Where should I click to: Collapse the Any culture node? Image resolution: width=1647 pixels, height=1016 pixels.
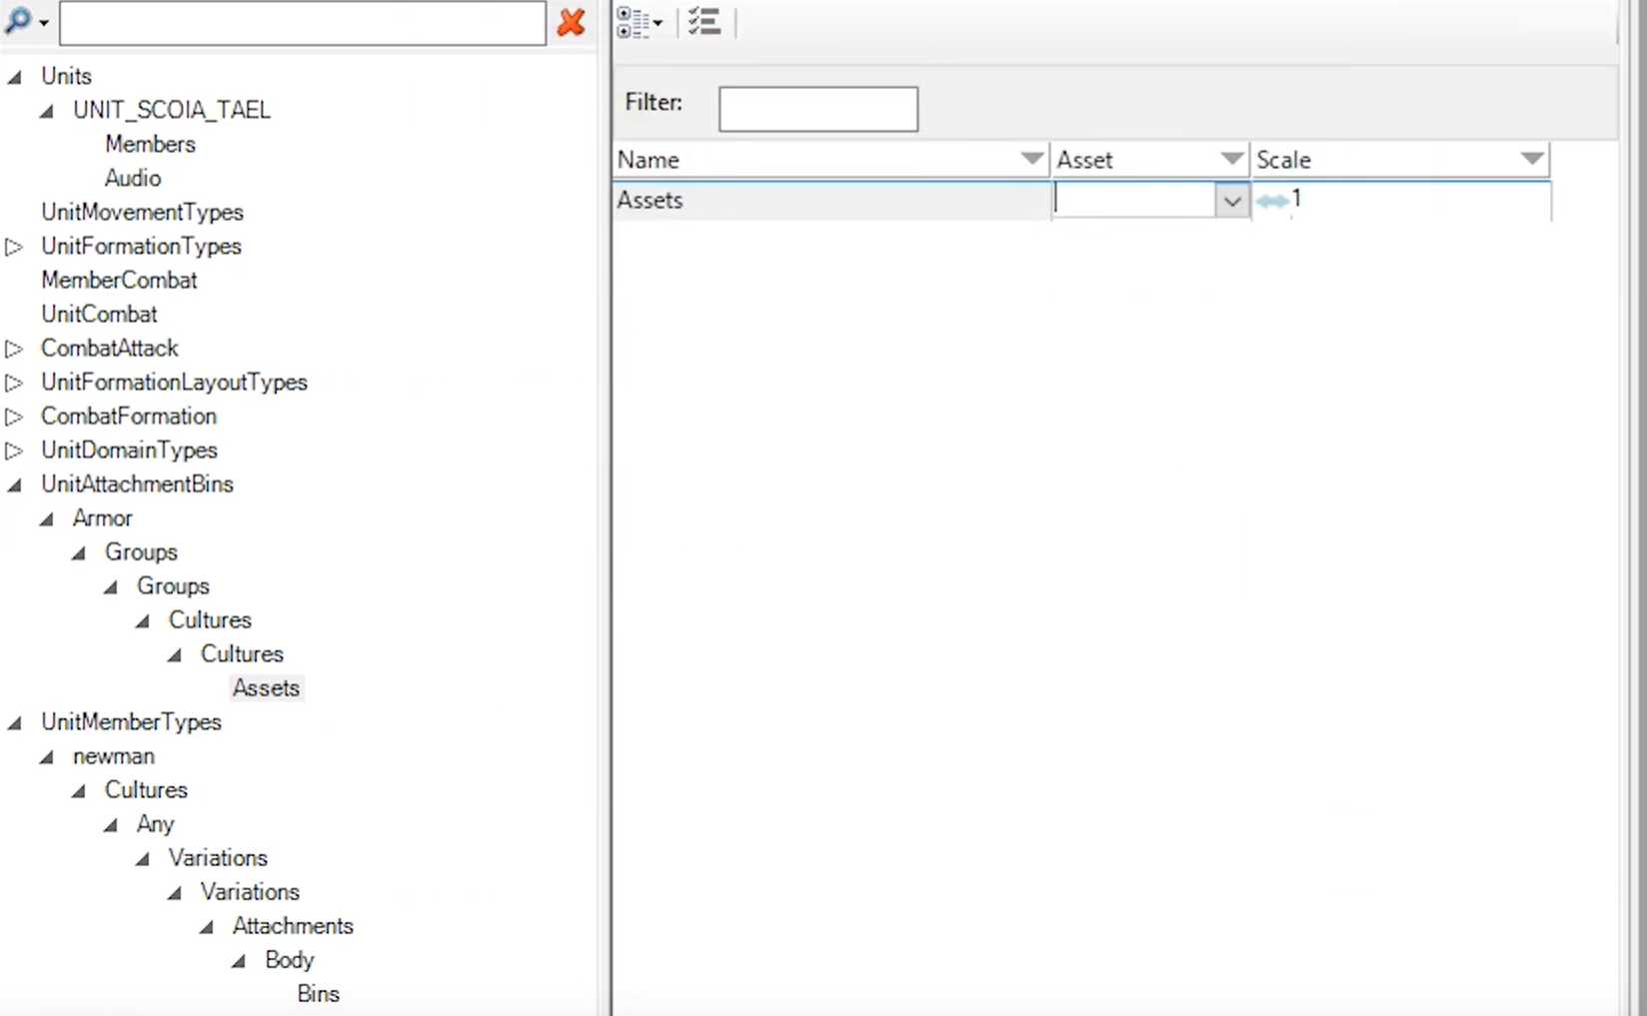pyautogui.click(x=111, y=824)
